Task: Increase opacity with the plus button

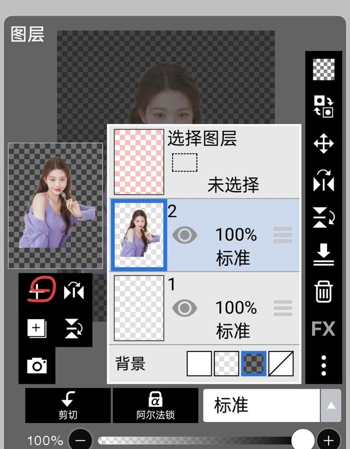Action: tap(328, 440)
